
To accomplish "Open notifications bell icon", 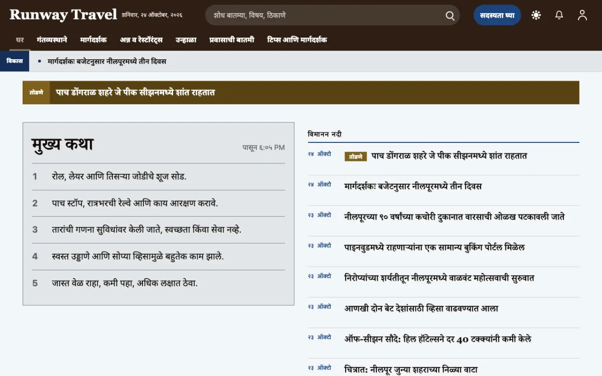I will point(559,15).
